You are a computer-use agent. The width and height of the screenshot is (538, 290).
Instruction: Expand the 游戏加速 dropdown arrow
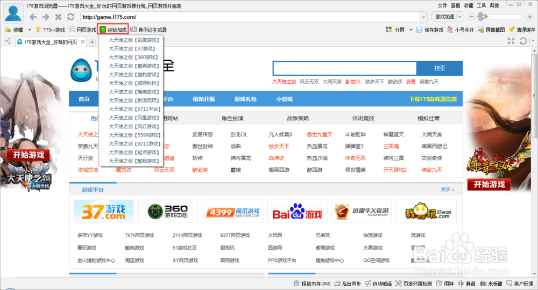[x=460, y=17]
